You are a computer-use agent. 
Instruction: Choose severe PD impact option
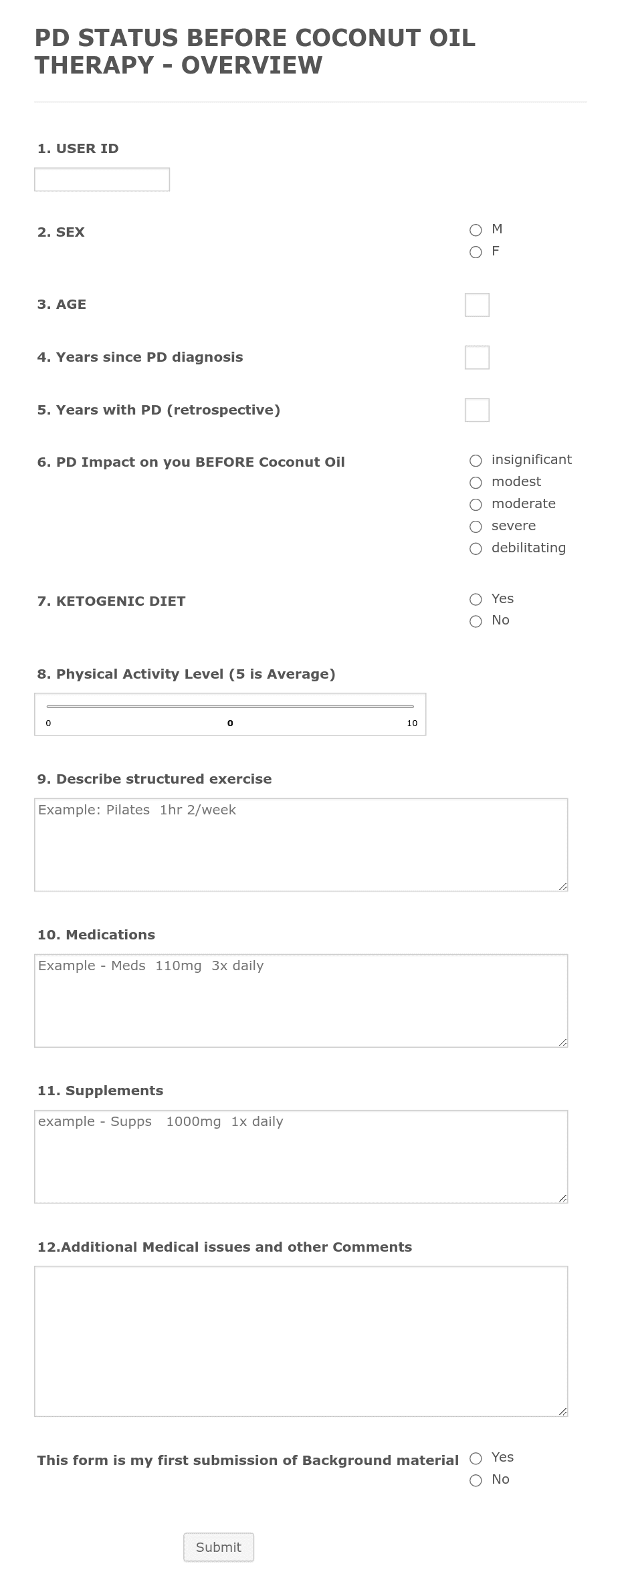[476, 527]
